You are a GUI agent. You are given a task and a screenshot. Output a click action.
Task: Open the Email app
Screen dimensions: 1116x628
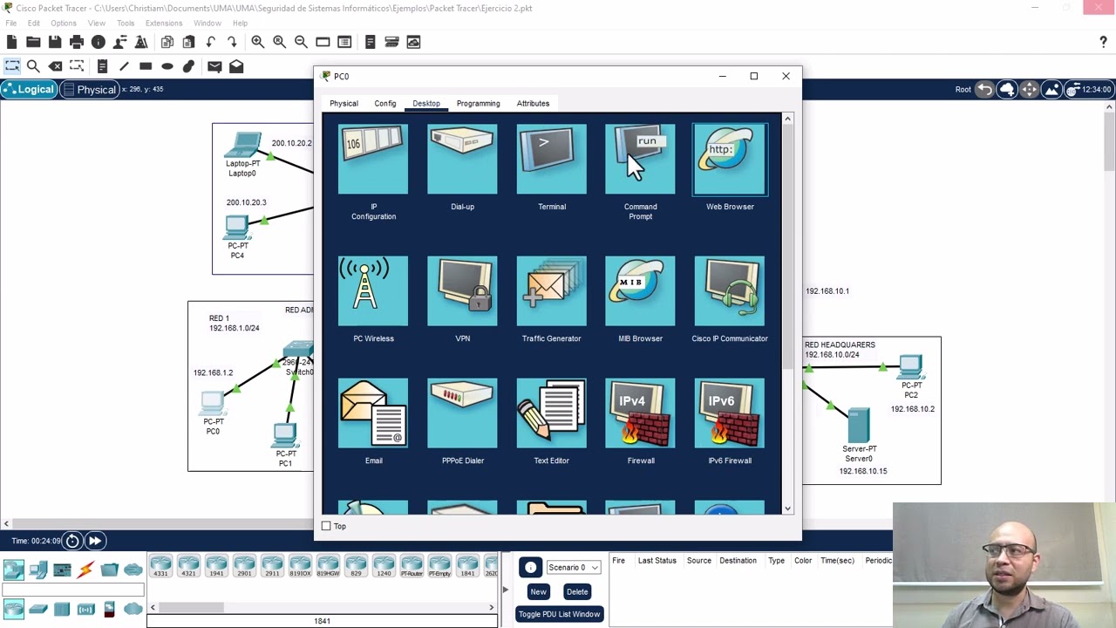tap(373, 413)
